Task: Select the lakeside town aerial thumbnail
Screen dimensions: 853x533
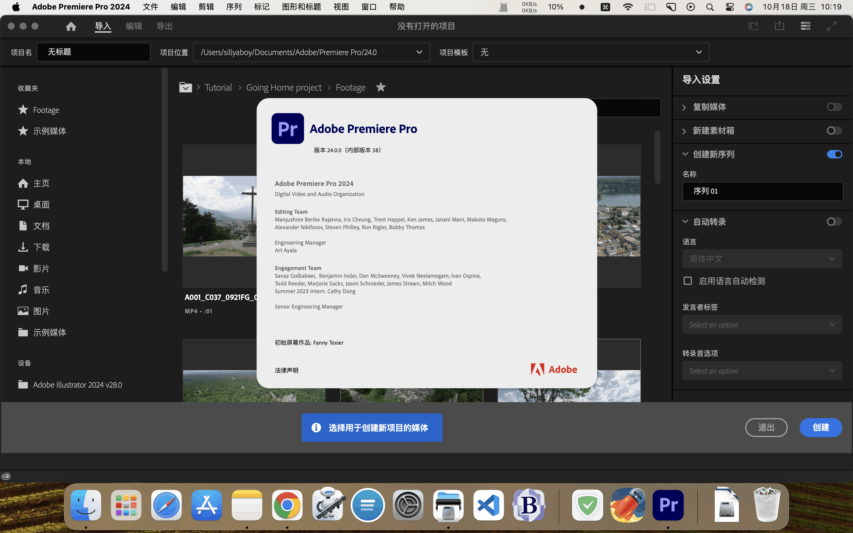Action: (x=619, y=216)
